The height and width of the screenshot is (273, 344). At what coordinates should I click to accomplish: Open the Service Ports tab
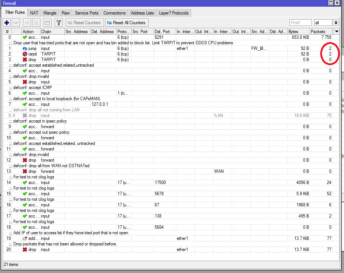87,13
